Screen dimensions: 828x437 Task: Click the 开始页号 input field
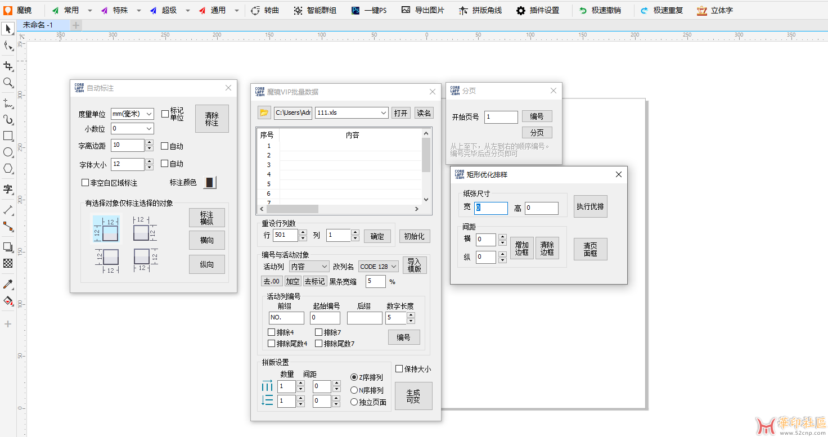(x=501, y=117)
